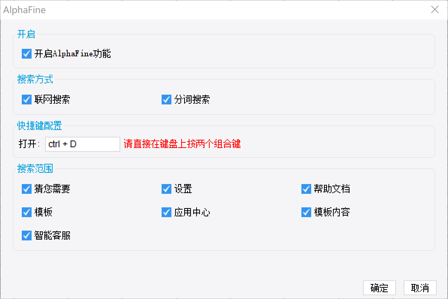
Task: Toggle the 开启AlphaFine功能 checkbox
Action: pyautogui.click(x=27, y=54)
